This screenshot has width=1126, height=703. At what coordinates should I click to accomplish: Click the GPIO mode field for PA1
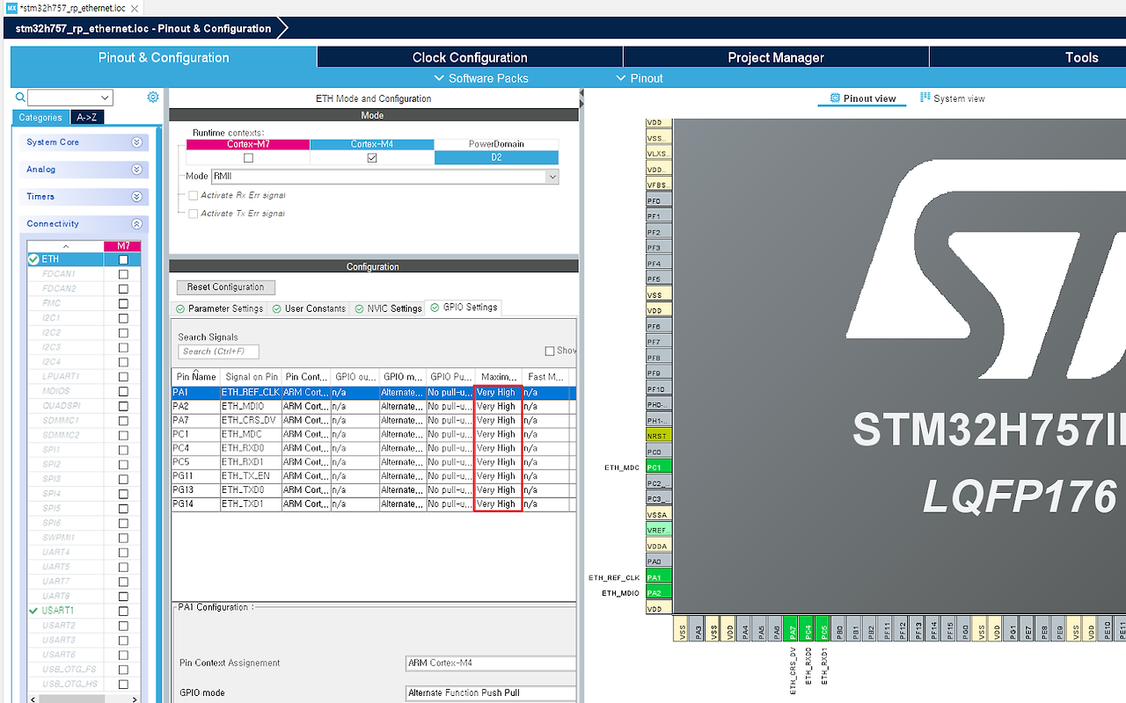[491, 692]
